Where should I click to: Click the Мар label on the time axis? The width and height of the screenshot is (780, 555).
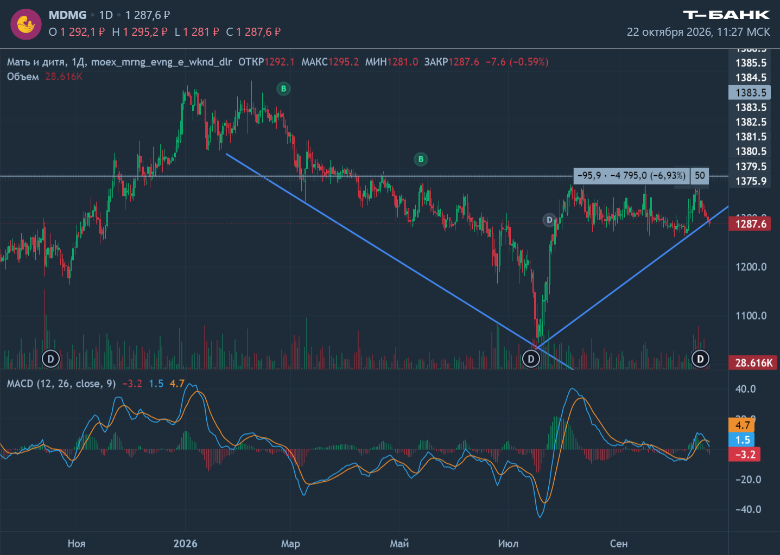pos(290,544)
